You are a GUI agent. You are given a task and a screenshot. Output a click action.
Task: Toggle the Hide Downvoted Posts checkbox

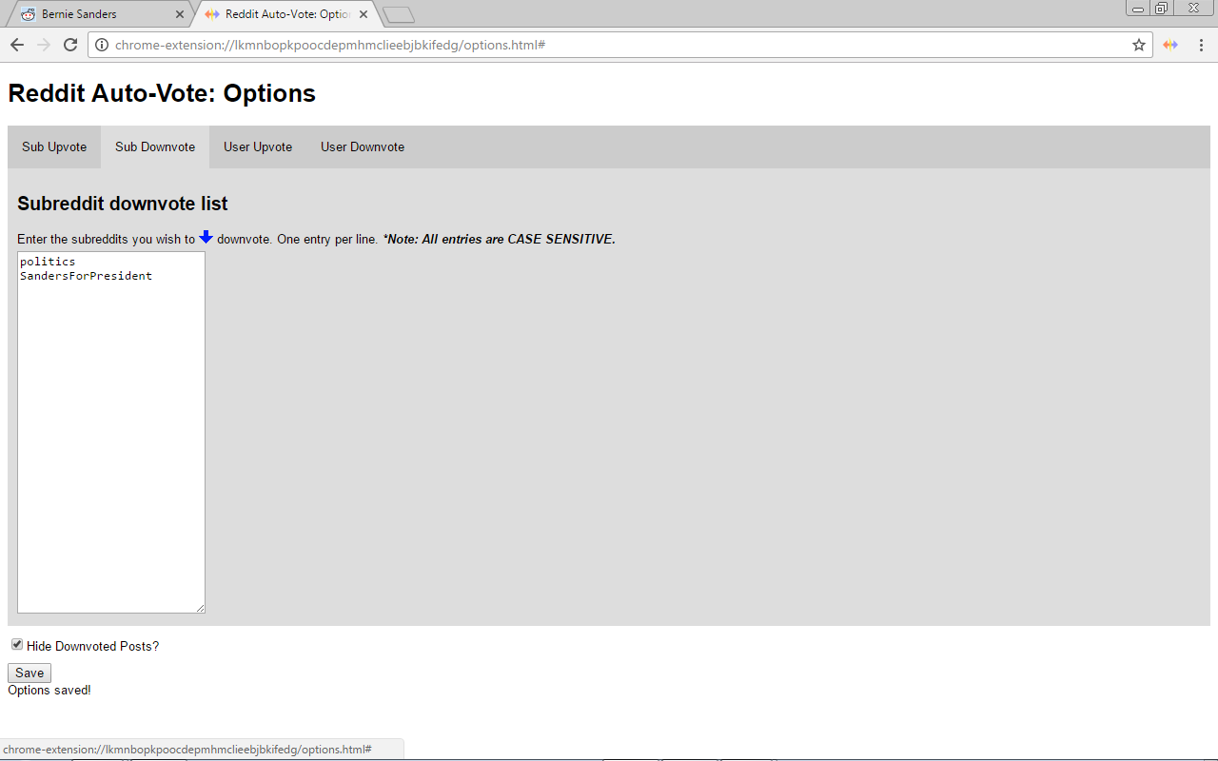[x=17, y=645]
